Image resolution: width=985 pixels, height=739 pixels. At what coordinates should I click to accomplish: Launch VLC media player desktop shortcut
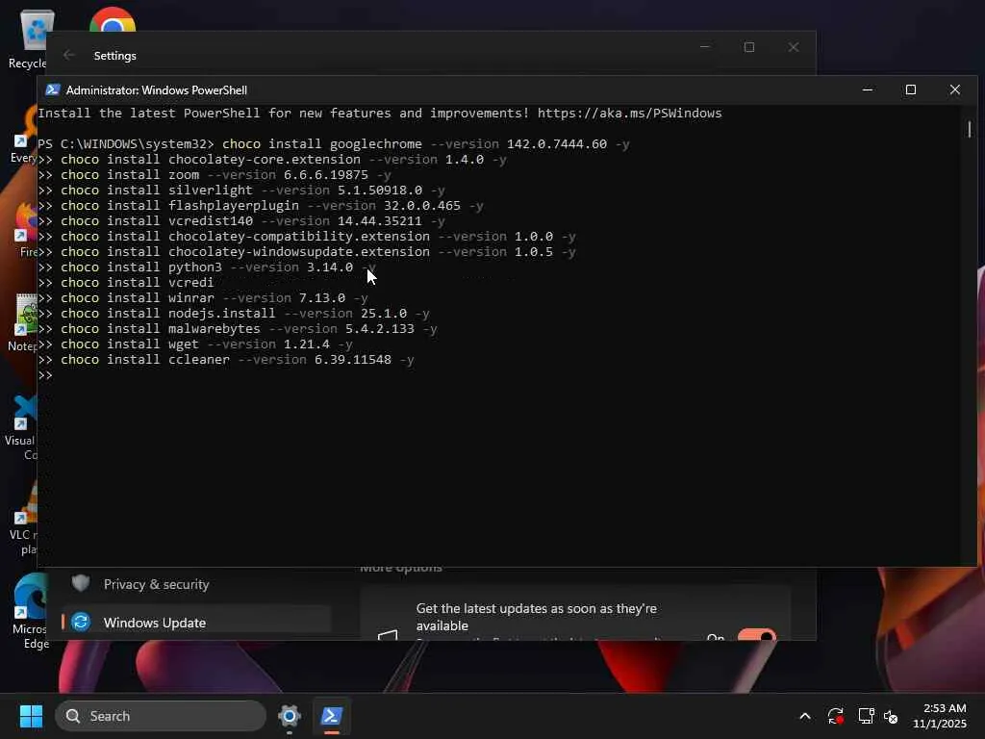tap(24, 518)
